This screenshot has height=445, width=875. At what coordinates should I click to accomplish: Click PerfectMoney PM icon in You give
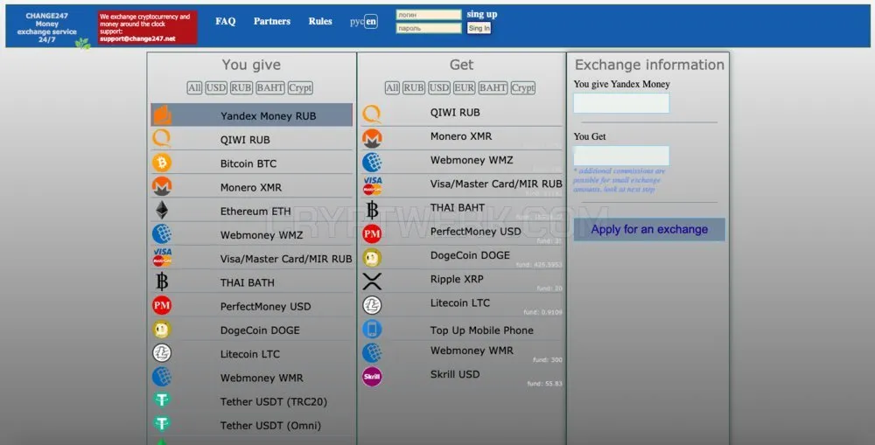[x=162, y=306]
